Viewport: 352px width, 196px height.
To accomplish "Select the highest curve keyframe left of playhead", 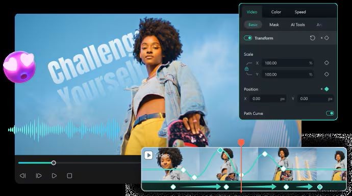I will tap(220, 150).
